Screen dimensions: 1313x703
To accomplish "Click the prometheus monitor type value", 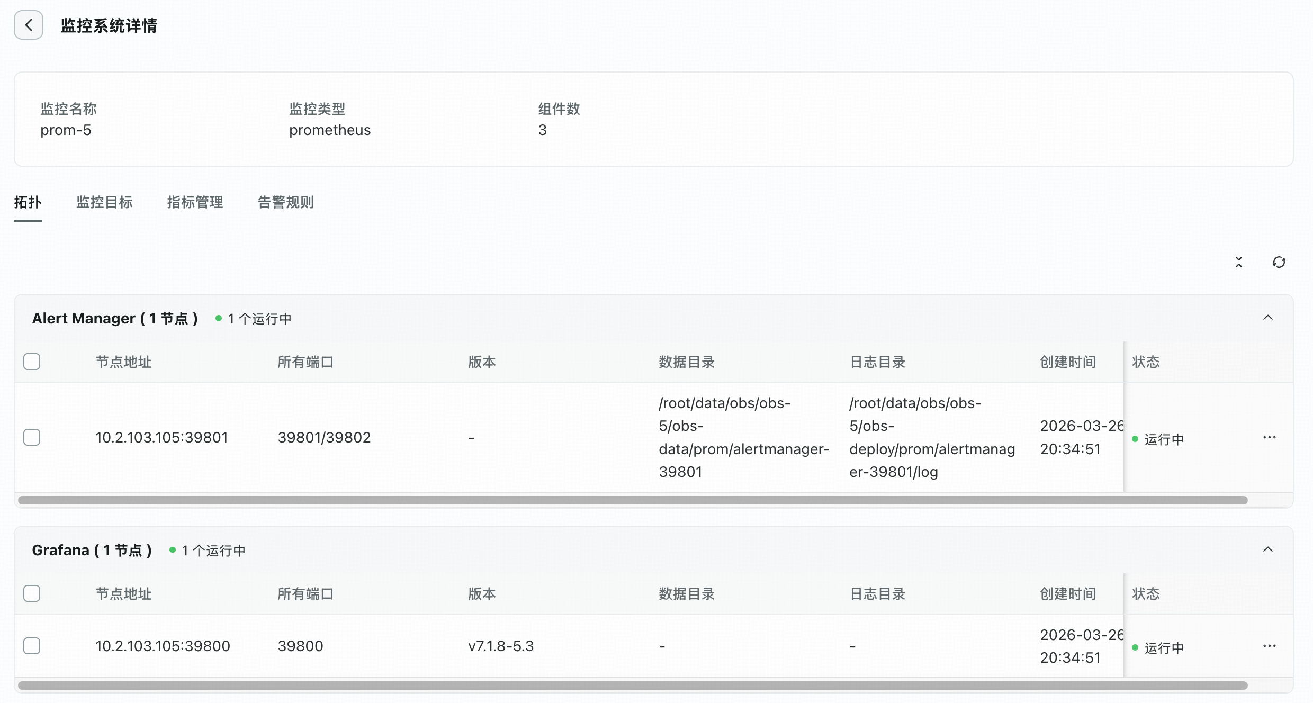I will point(330,130).
